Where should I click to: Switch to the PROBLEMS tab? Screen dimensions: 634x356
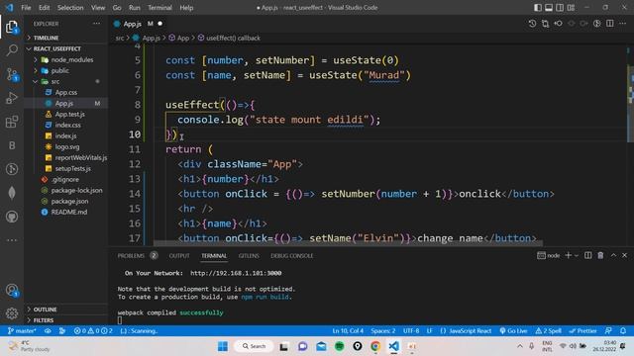(131, 256)
